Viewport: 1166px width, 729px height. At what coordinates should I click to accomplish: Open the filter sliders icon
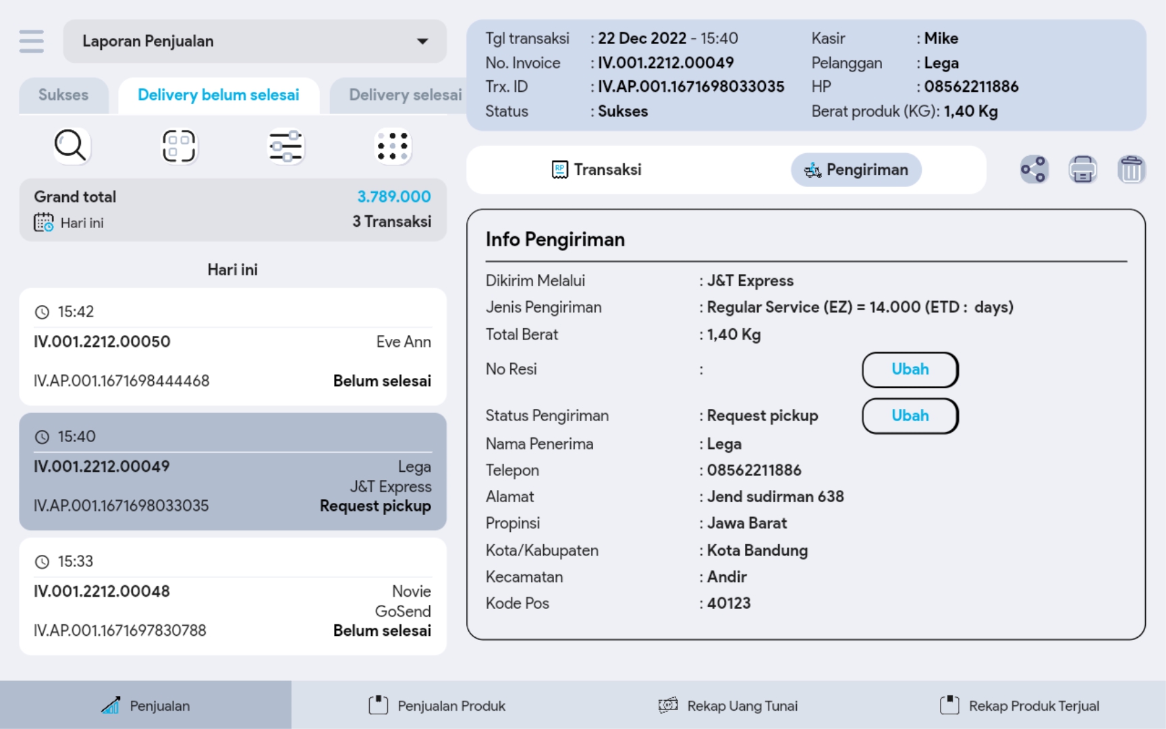pos(285,146)
